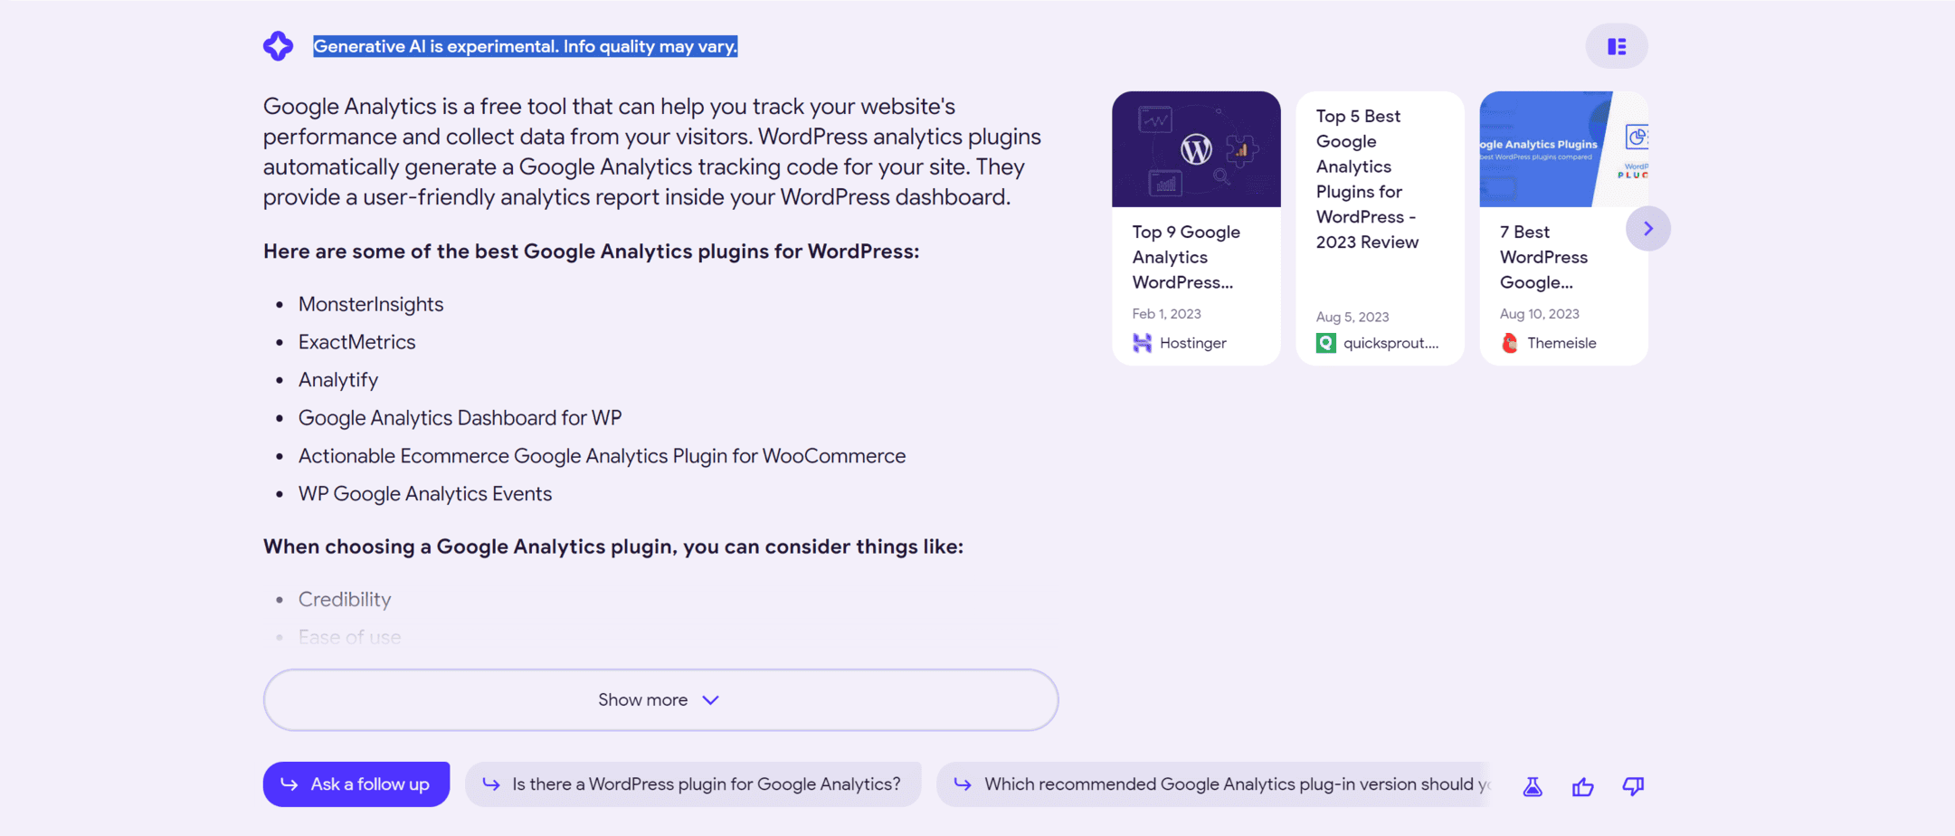Image resolution: width=1955 pixels, height=836 pixels.
Task: Click the WordPress logo card thumbnail
Action: point(1196,149)
